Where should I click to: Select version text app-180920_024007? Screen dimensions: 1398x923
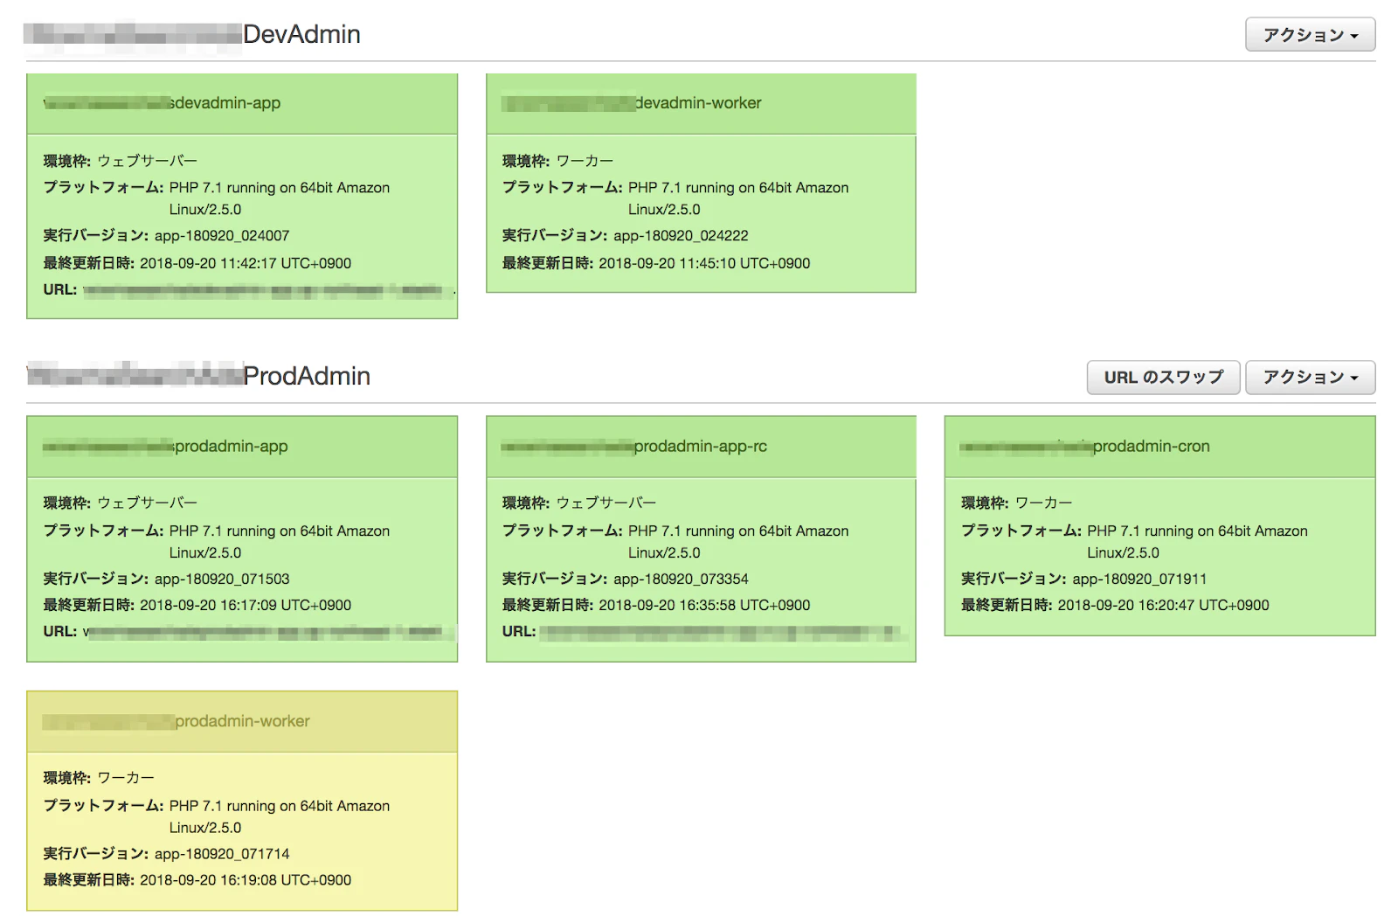click(222, 236)
